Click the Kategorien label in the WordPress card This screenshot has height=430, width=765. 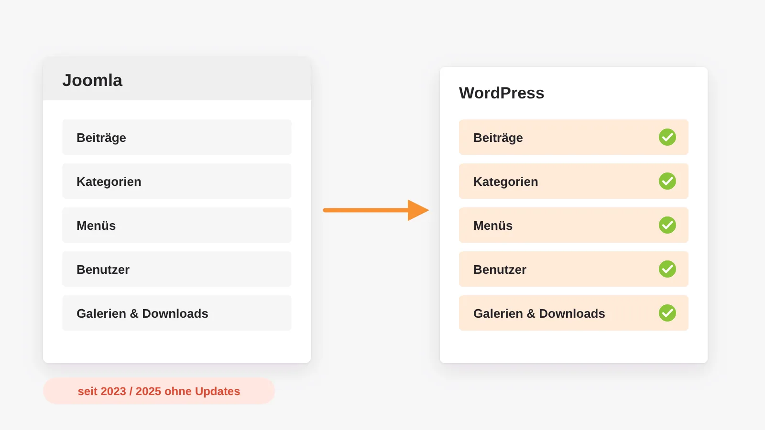click(x=505, y=182)
